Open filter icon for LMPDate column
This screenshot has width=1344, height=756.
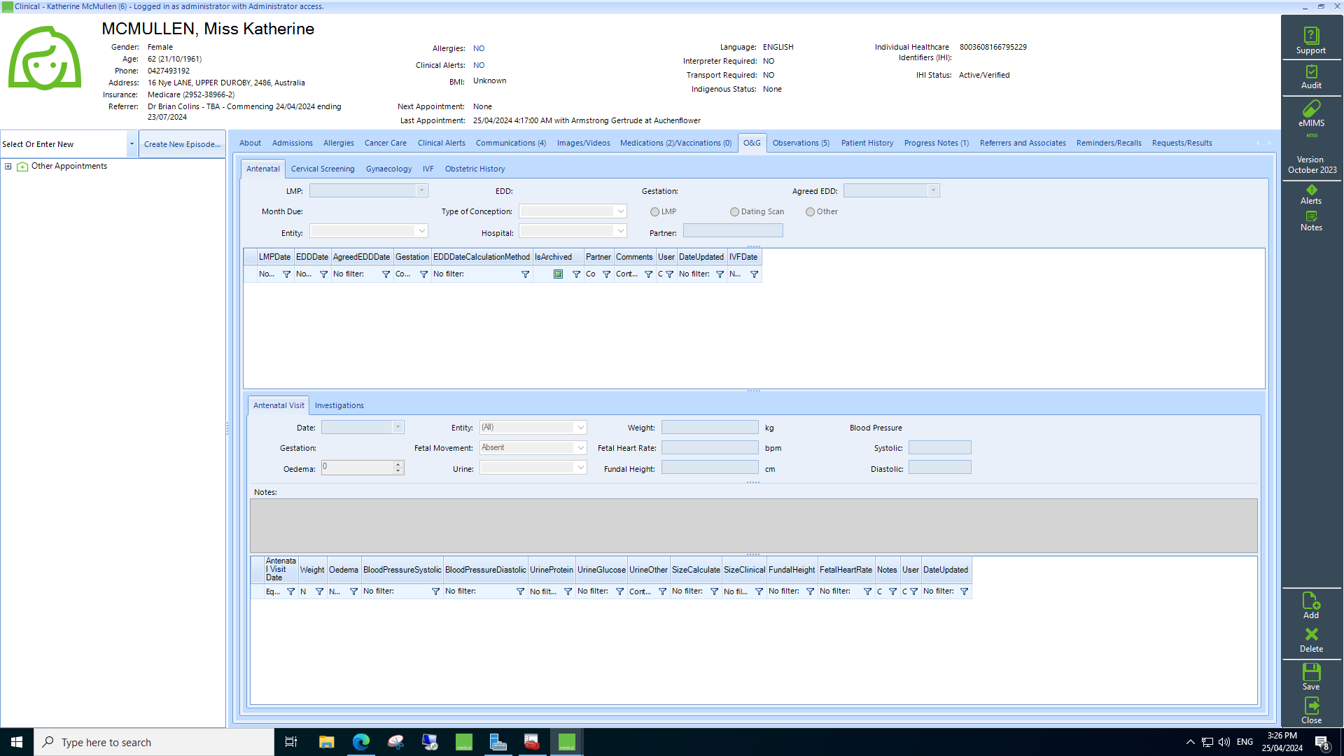pos(286,274)
